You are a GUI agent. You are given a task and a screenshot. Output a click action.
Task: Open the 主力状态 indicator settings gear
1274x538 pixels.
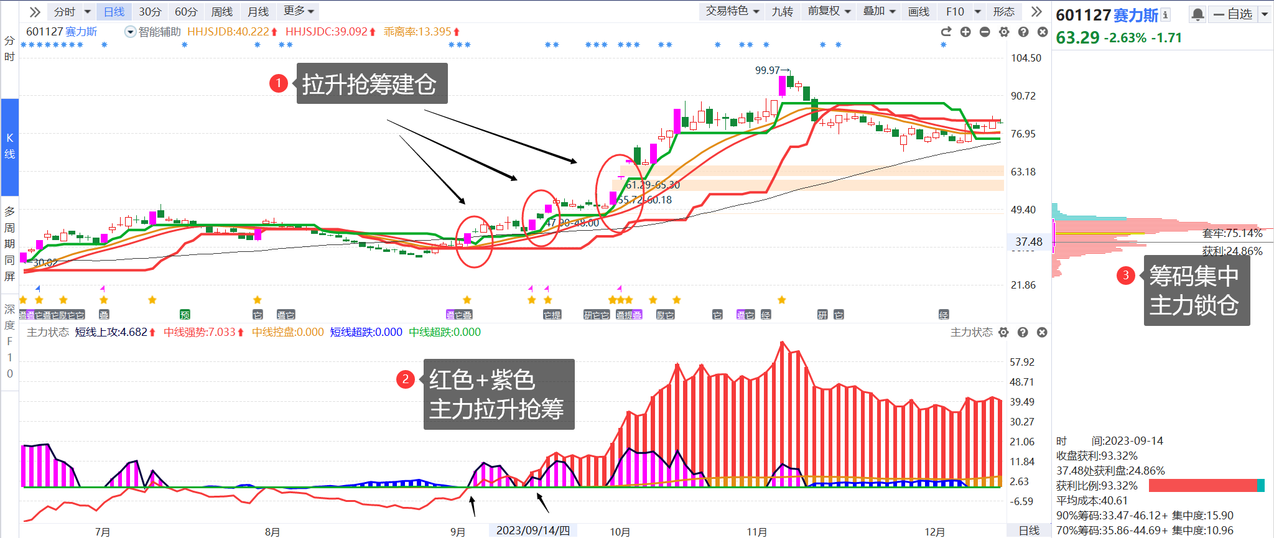click(1003, 332)
